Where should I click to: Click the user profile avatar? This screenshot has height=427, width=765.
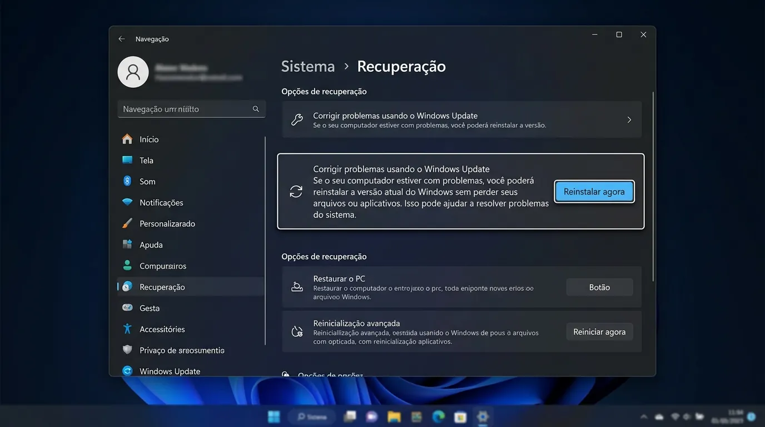(133, 72)
